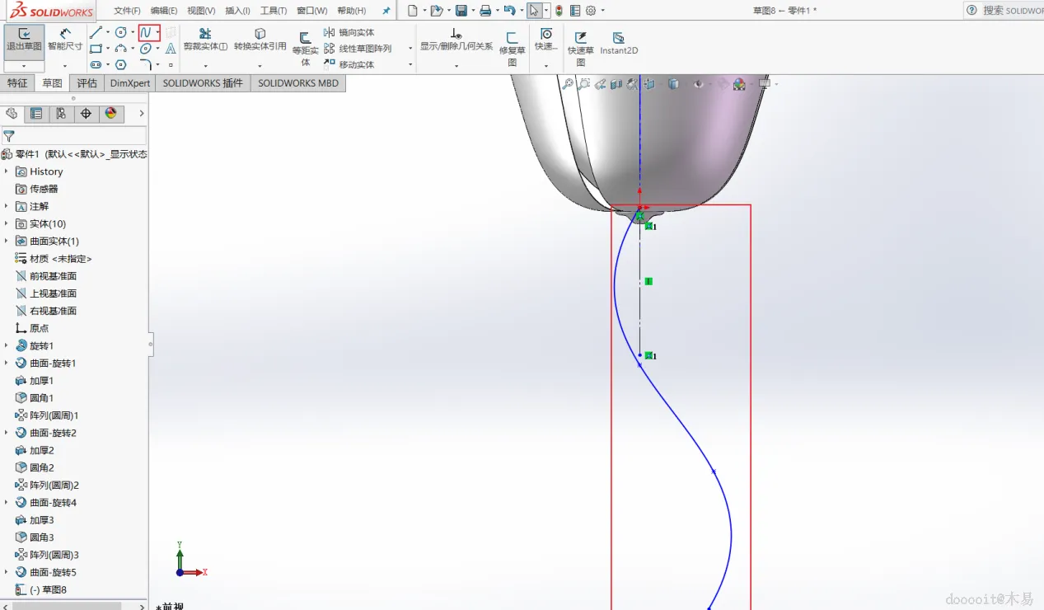Click the 退出草图 exit sketch button
This screenshot has height=610, width=1044.
[24, 40]
